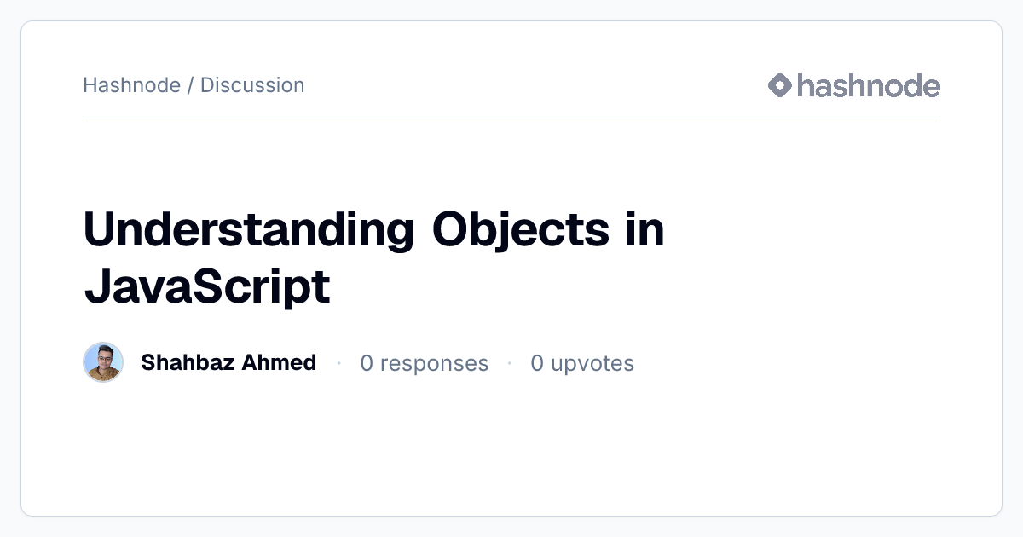Open the Hashnode breadcrumb link
The image size is (1023, 537).
(132, 85)
